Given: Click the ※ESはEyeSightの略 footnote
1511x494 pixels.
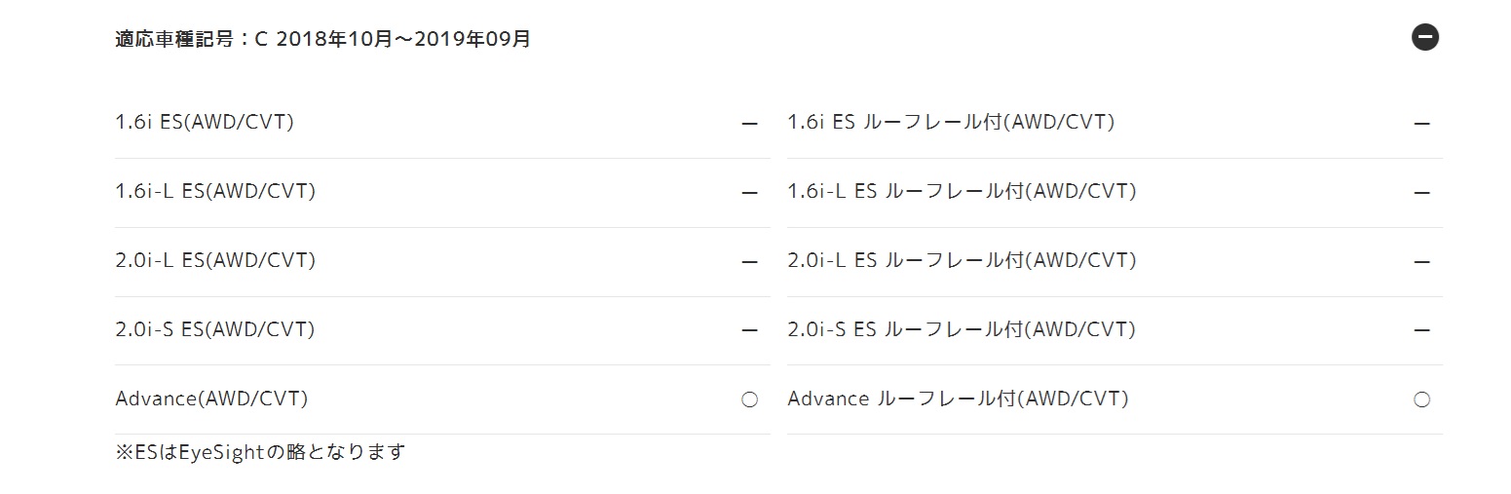Looking at the screenshot, I should 259,452.
